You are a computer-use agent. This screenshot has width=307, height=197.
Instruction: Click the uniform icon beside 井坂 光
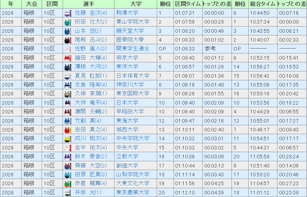(x=68, y=192)
